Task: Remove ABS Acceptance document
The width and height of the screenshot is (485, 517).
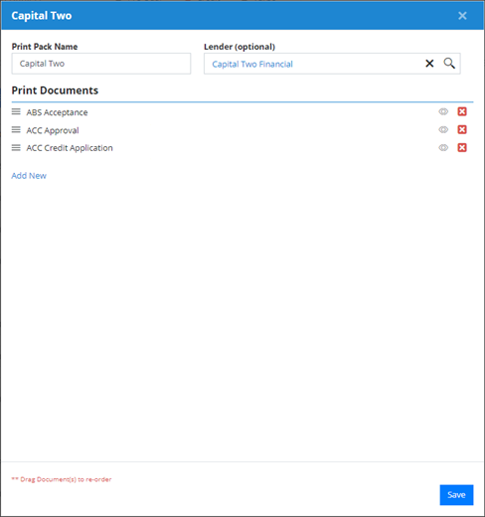Action: [462, 111]
